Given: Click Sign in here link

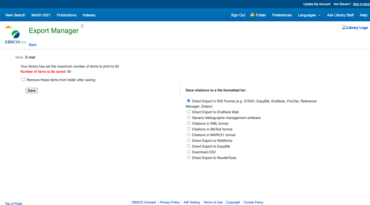Looking at the screenshot, I should click(361, 4).
